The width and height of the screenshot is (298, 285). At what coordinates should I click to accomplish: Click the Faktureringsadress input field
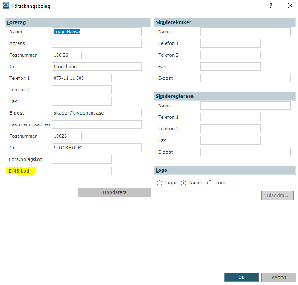[97, 124]
